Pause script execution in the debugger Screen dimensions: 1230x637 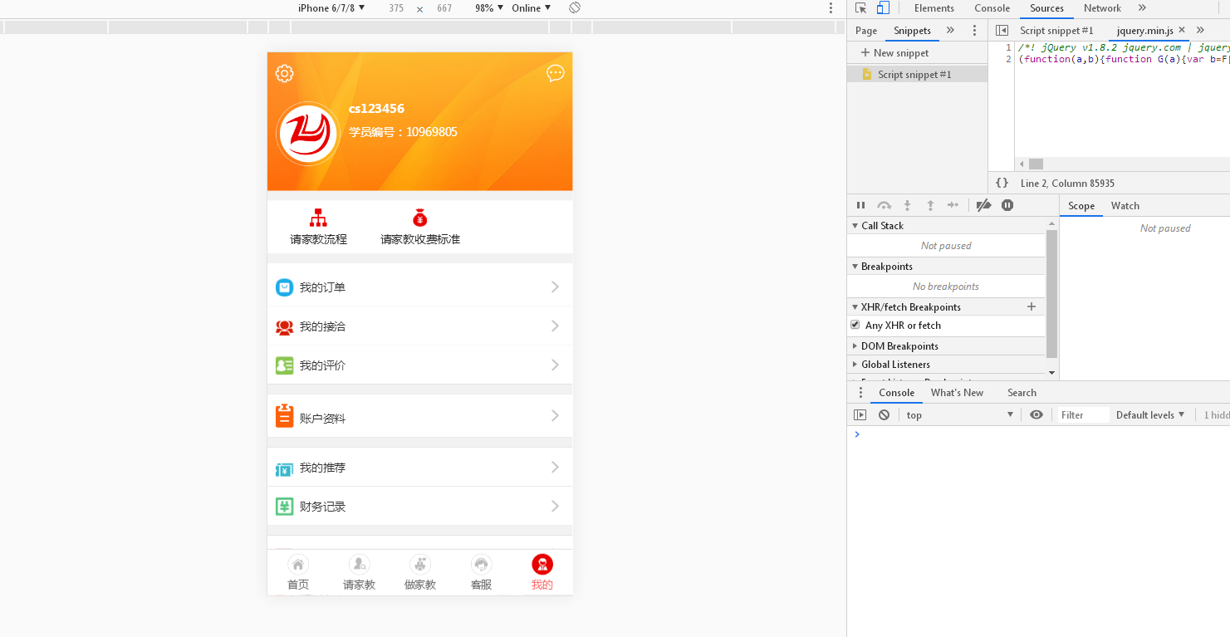tap(860, 205)
